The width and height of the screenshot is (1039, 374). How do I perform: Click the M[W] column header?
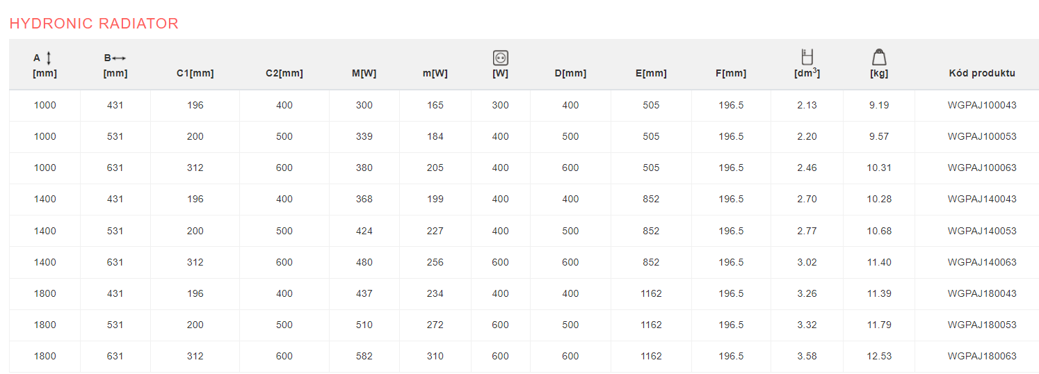pyautogui.click(x=364, y=73)
